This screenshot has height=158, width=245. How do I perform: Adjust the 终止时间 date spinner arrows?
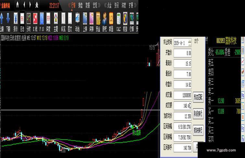(x=190, y=43)
